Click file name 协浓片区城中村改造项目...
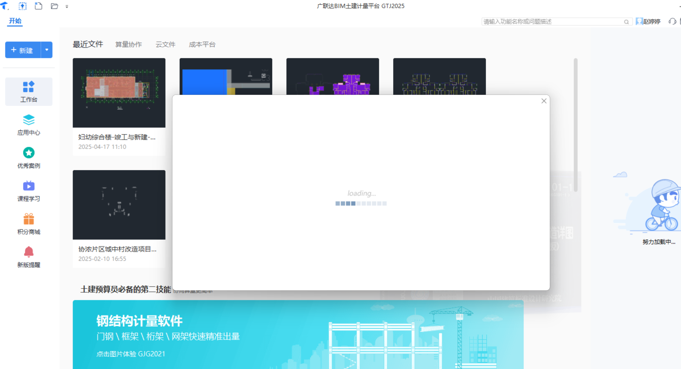 point(117,249)
